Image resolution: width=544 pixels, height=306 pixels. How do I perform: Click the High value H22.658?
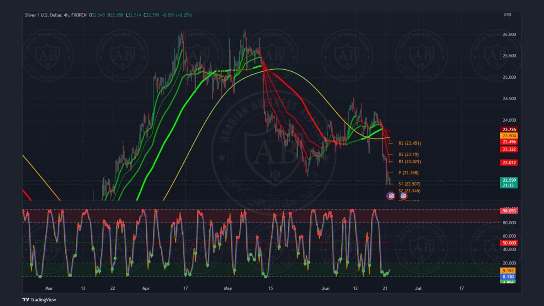(x=115, y=15)
